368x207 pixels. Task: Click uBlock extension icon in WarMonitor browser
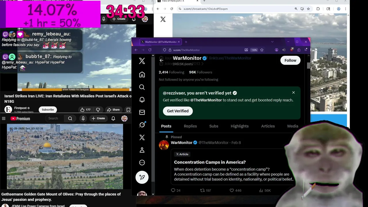[x=292, y=50]
